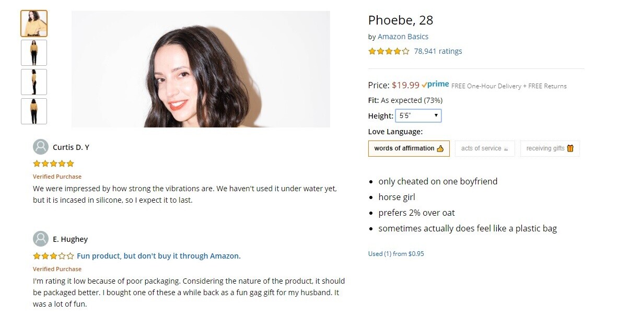Choose 'words of affirmation' love language

coord(409,148)
